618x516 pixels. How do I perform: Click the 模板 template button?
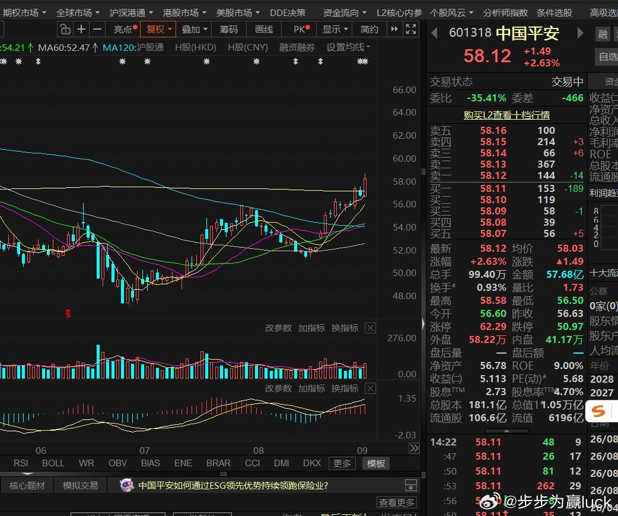click(x=375, y=464)
